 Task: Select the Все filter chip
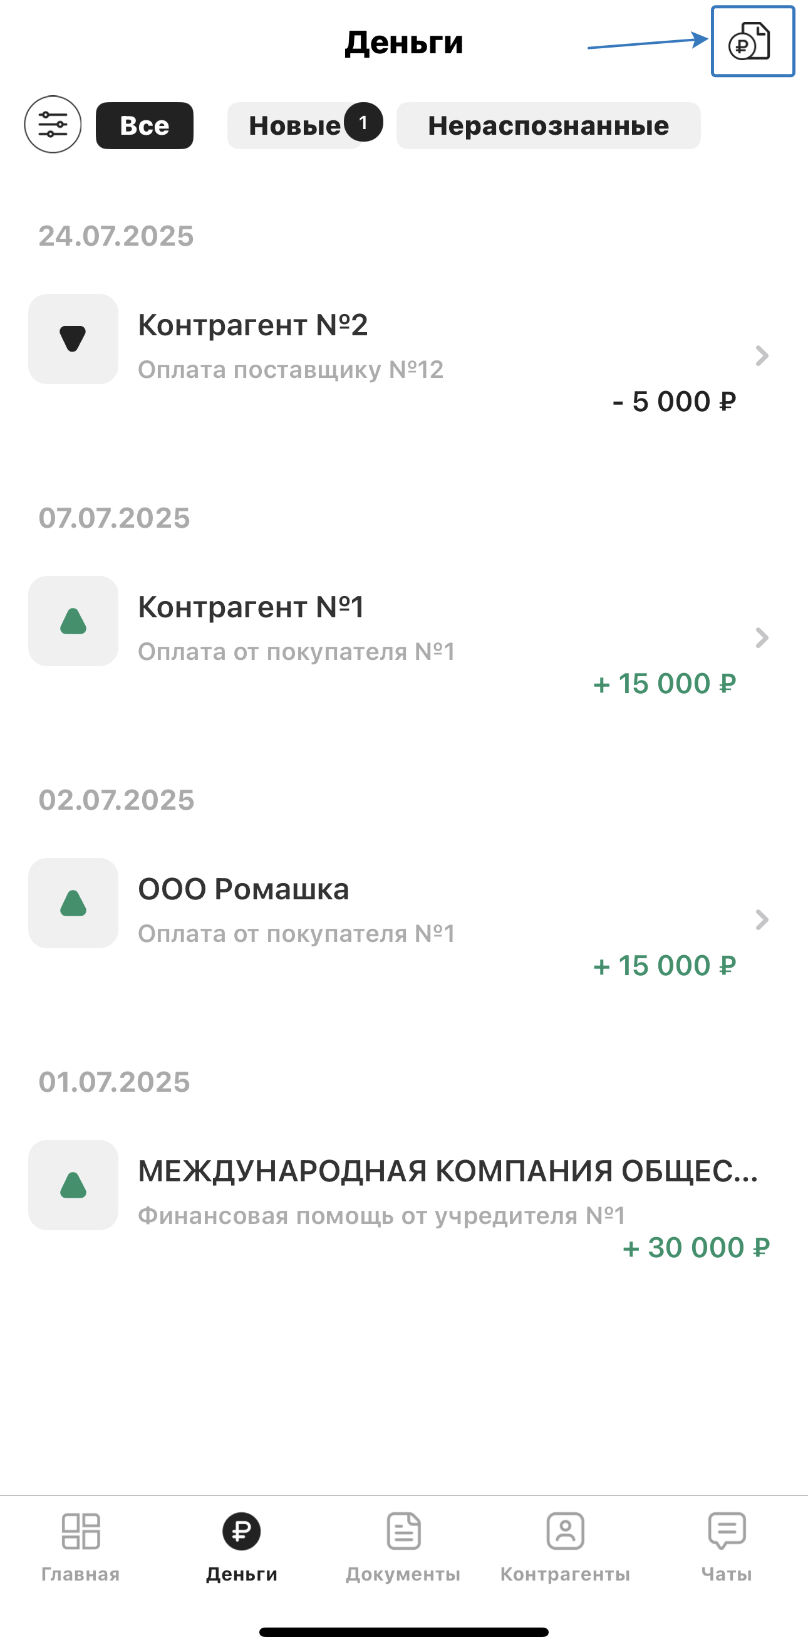tap(145, 126)
